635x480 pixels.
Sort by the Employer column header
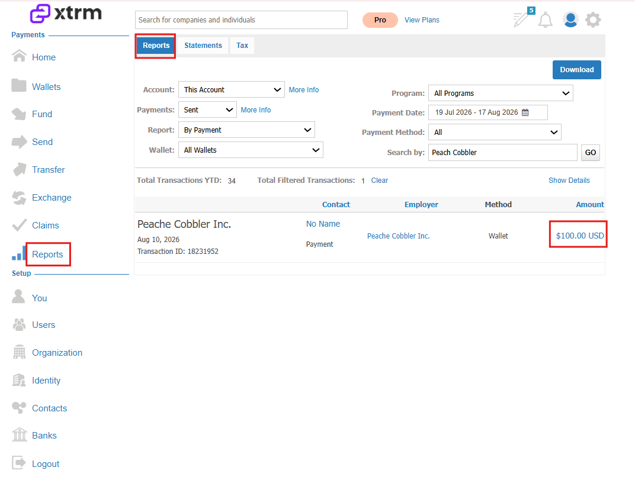click(421, 204)
